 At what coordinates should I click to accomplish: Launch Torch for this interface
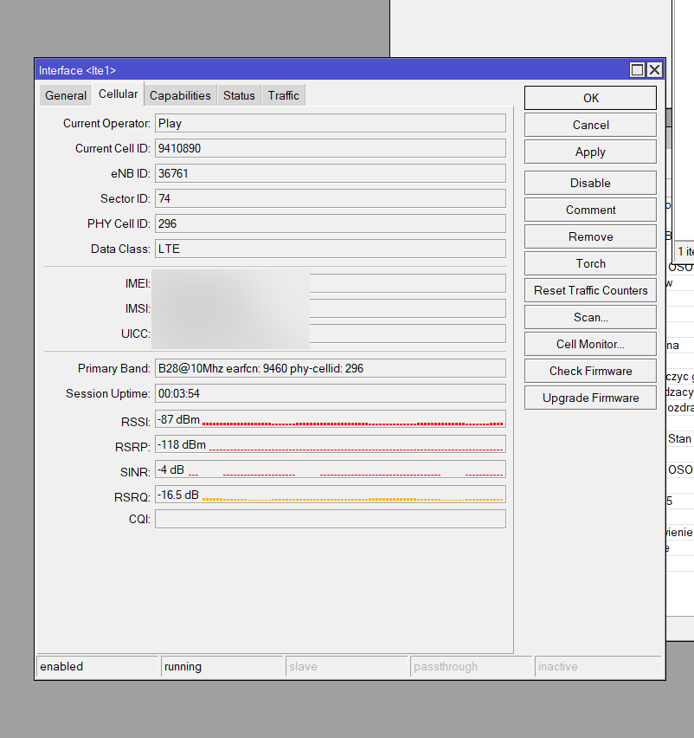[590, 263]
